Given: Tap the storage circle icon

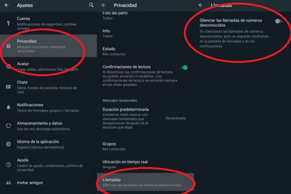Looking at the screenshot, I should (x=8, y=126).
